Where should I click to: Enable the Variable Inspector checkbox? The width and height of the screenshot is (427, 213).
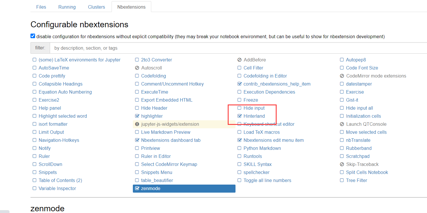pos(35,189)
